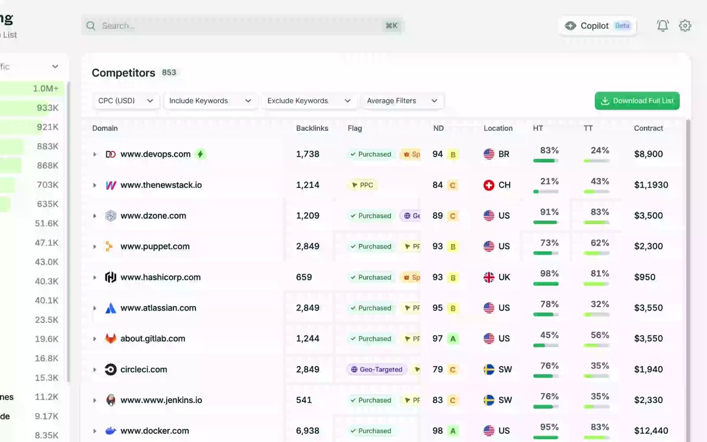Screen dimensions: 707x442
Task: Open the CPC (USD) dropdown
Action: point(126,101)
